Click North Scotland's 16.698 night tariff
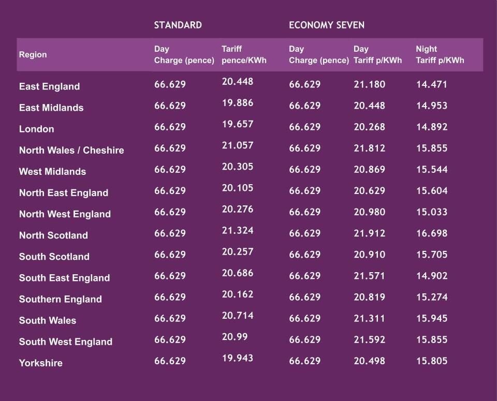 click(x=431, y=233)
